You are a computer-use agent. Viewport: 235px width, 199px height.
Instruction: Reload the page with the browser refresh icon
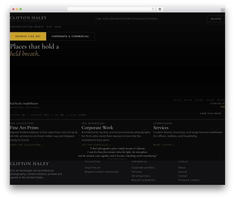[x=153, y=9]
